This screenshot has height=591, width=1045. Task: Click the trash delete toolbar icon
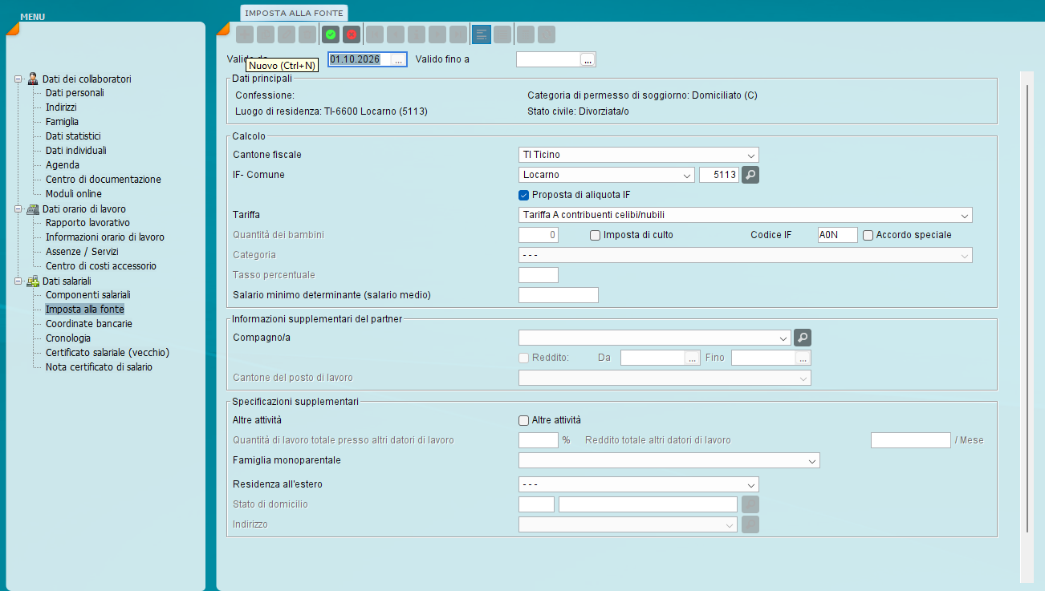tap(307, 34)
